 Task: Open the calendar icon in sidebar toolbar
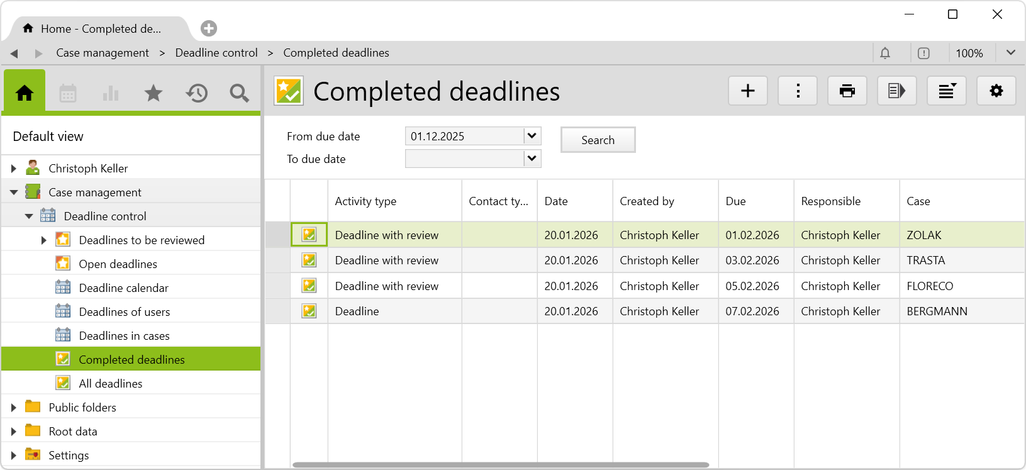pyautogui.click(x=68, y=94)
